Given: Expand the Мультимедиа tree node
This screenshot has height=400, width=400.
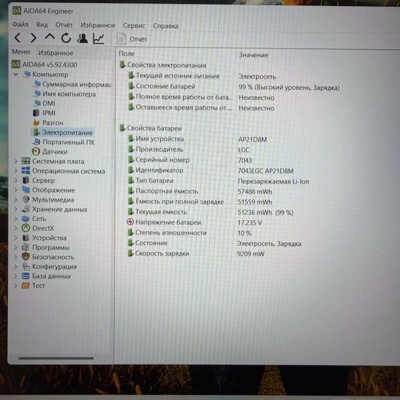Looking at the screenshot, I should pyautogui.click(x=16, y=199).
